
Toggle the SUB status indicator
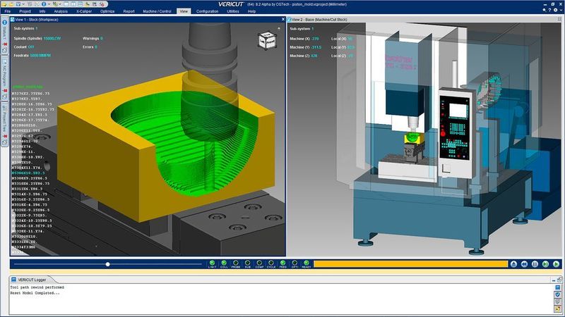(x=248, y=264)
